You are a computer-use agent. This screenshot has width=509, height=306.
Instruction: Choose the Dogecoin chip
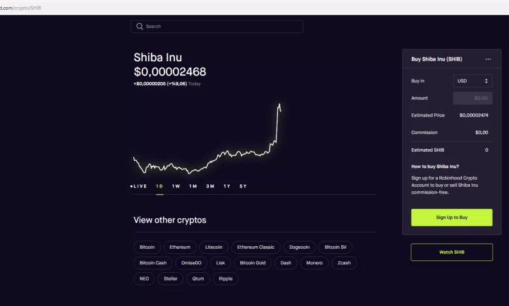(300, 247)
